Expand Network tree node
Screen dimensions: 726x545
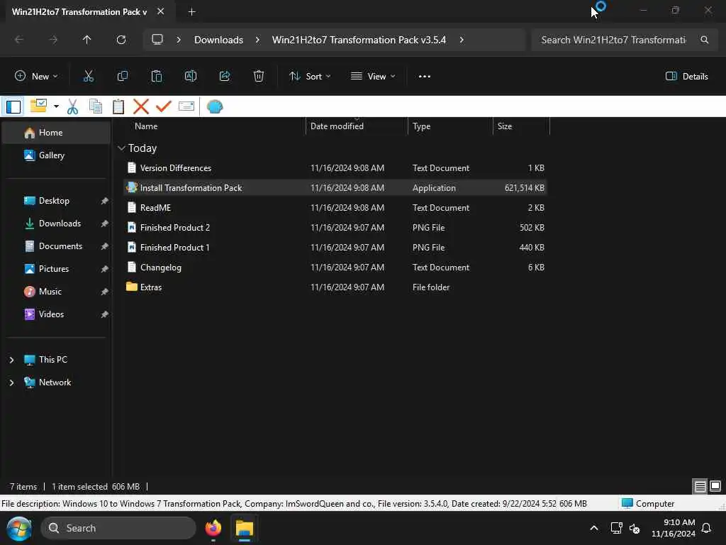11,382
